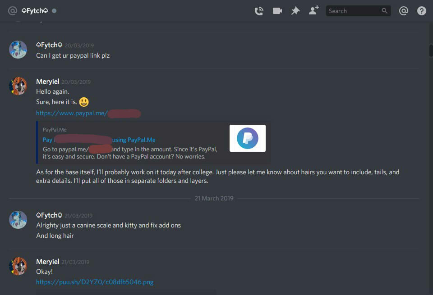The image size is (433, 295).
Task: Click the @ icon beside Fytch header
Action: (x=13, y=11)
